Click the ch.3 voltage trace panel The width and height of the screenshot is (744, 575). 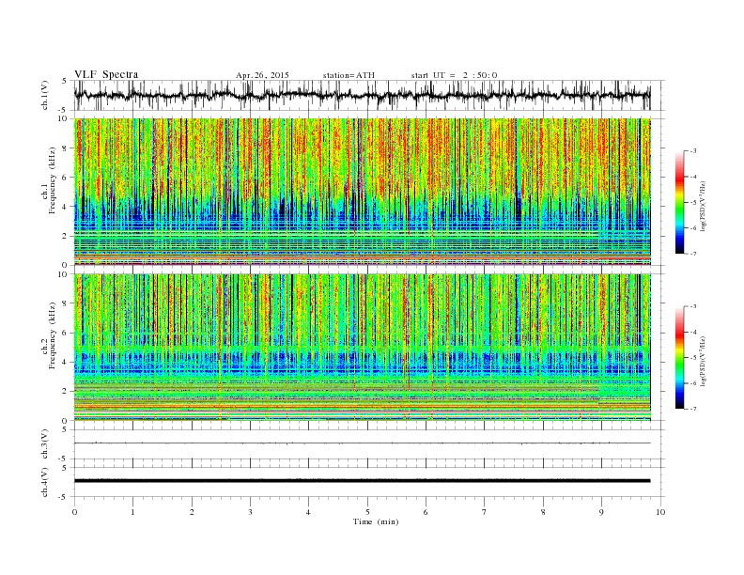click(x=368, y=444)
